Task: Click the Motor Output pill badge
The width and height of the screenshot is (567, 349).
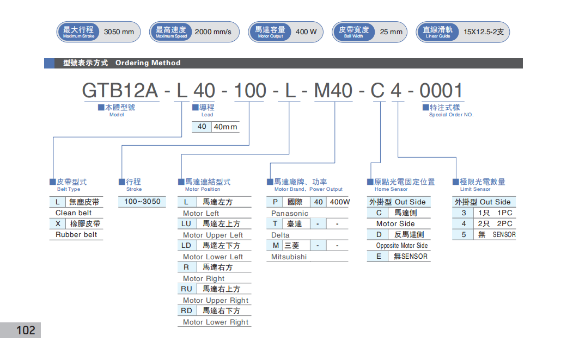Action: pos(270,32)
